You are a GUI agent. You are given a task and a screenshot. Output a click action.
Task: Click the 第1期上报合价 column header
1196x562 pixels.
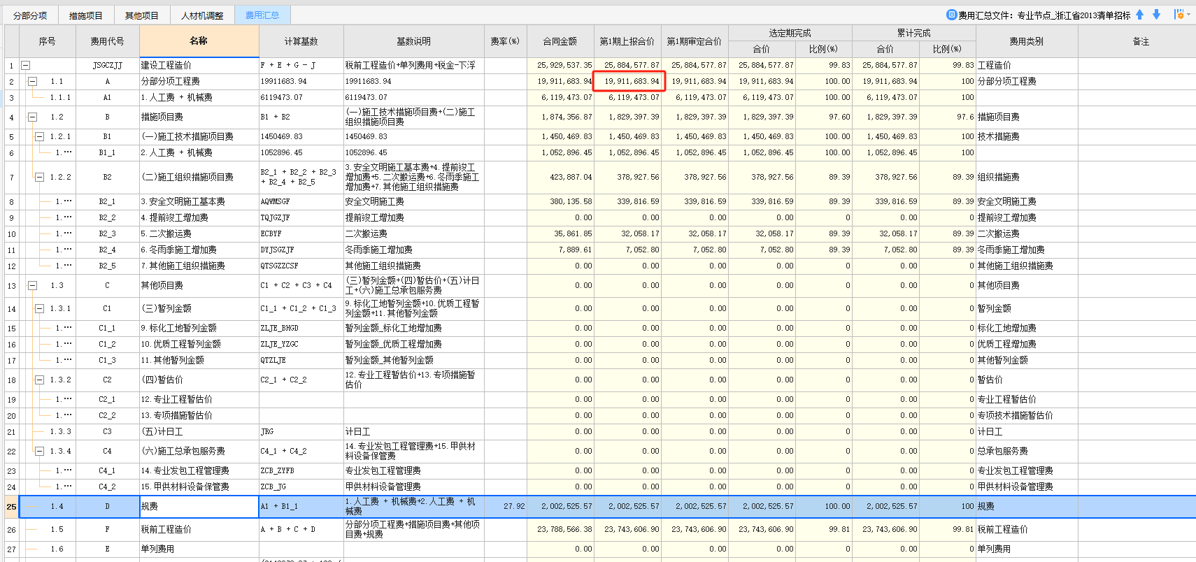click(x=627, y=41)
